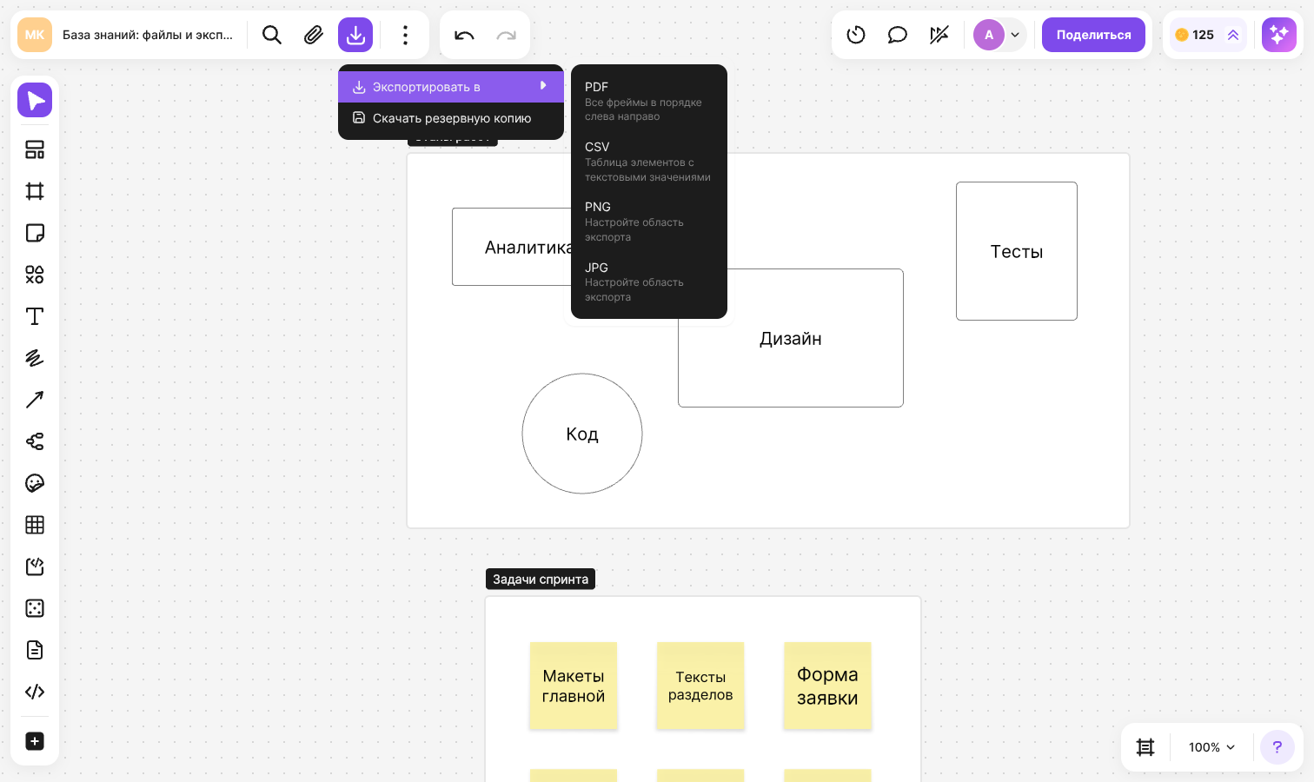The height and width of the screenshot is (782, 1314).
Task: Click the export download icon
Action: click(x=355, y=35)
